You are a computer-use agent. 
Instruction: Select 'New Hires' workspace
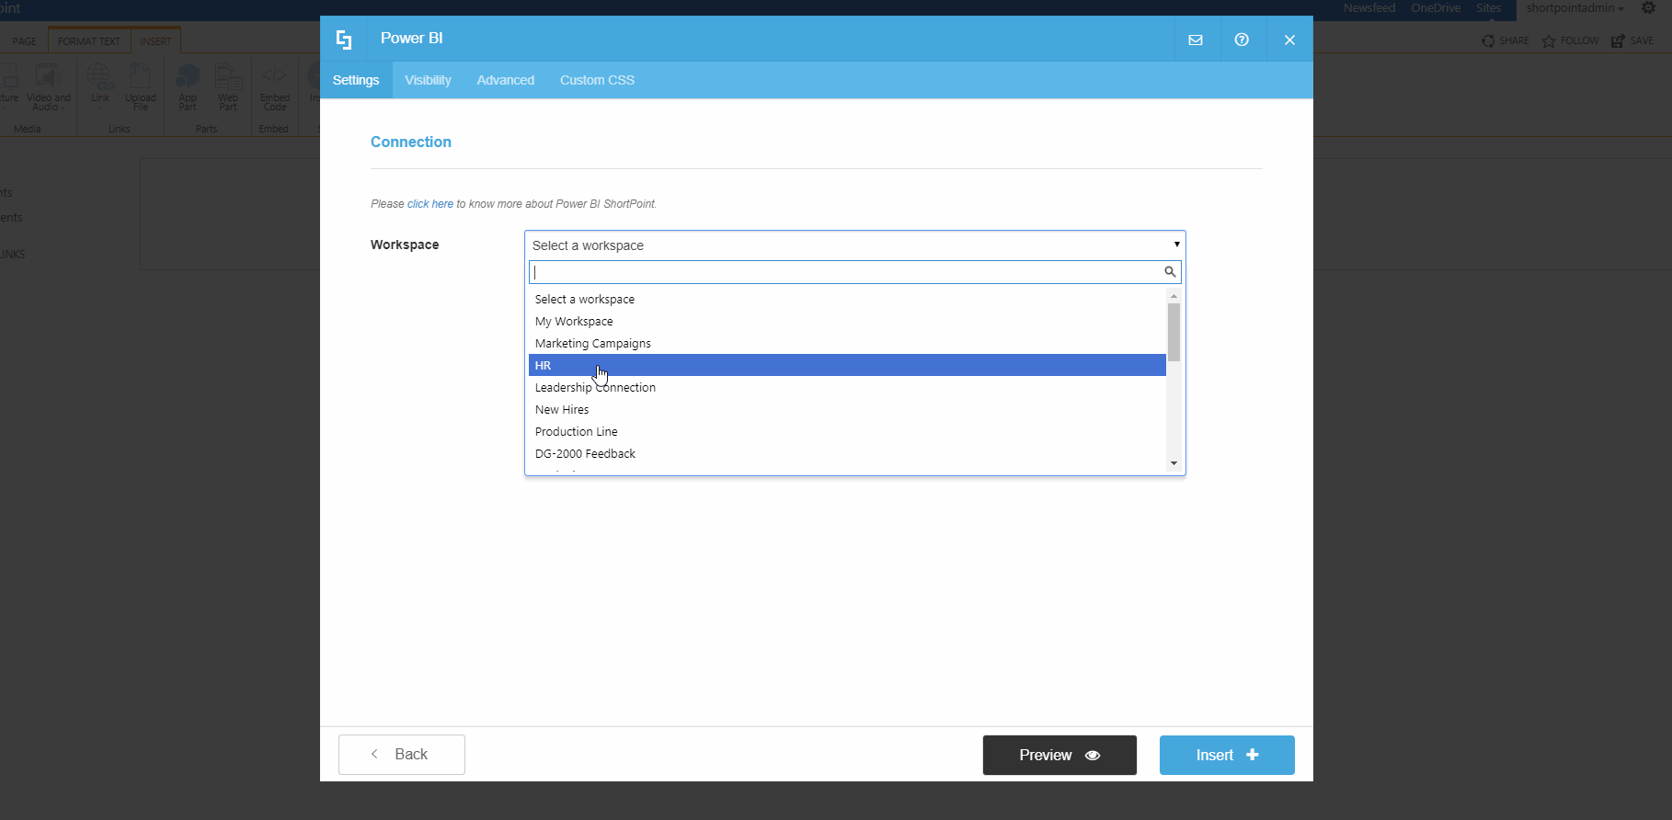[847, 410]
